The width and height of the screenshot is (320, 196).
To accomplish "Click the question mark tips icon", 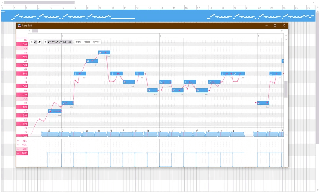I will [x=46, y=42].
